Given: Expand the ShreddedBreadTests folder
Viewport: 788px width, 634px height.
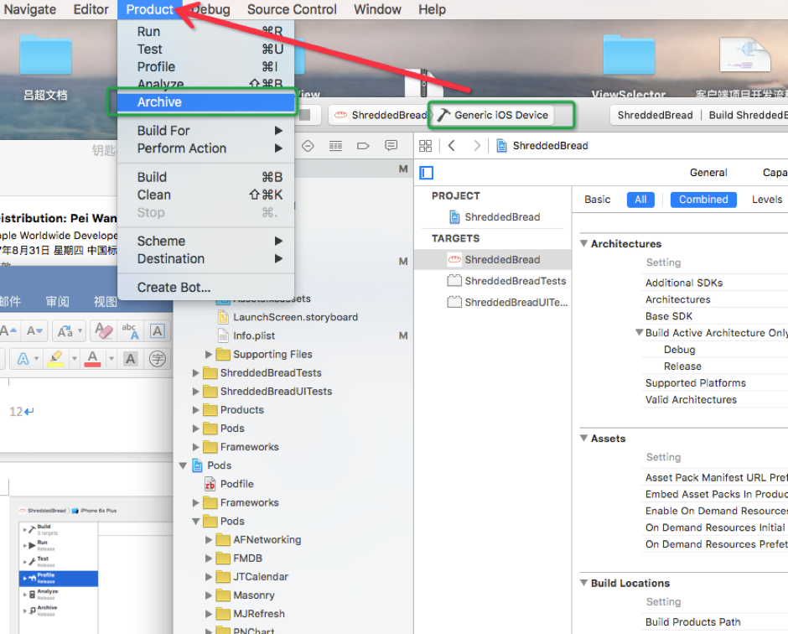Looking at the screenshot, I should pos(196,373).
